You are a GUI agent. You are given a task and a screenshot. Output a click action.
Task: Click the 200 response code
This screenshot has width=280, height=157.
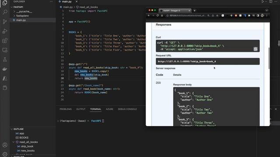(158, 83)
